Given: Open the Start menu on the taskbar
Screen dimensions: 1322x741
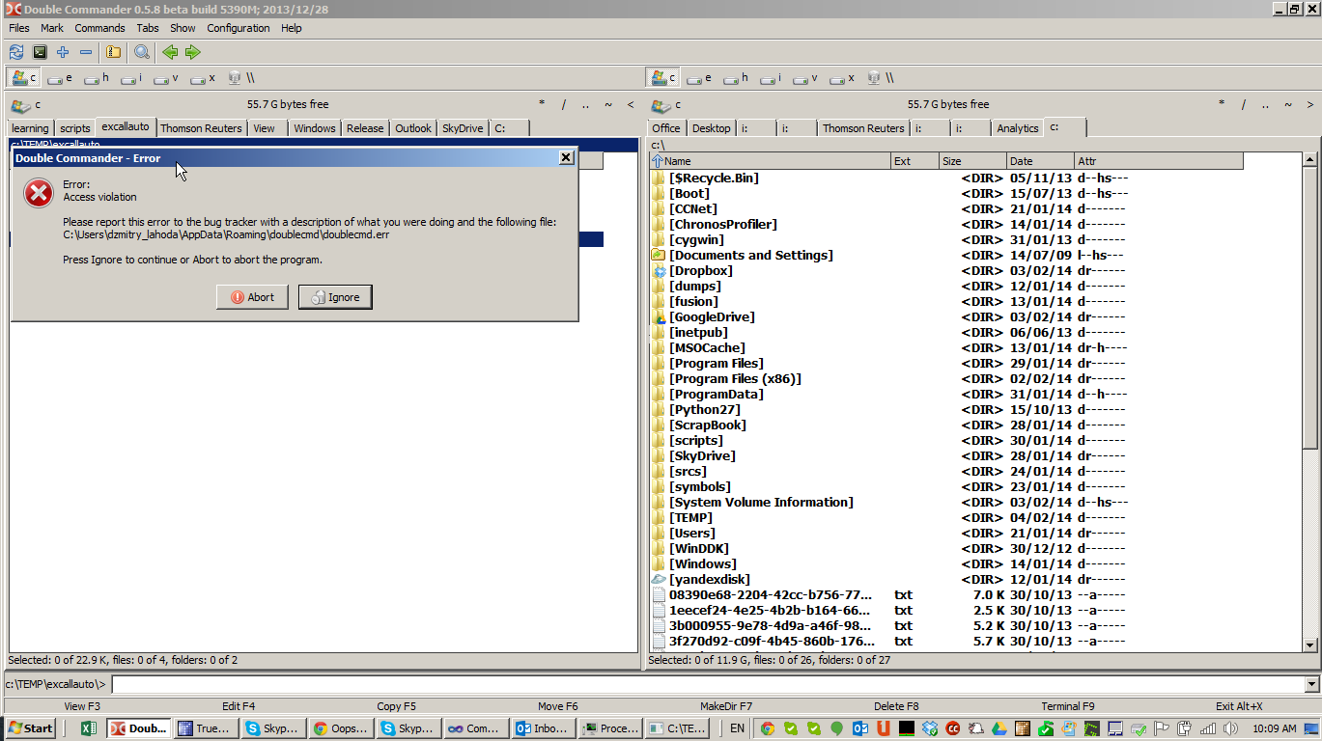Looking at the screenshot, I should (30, 728).
